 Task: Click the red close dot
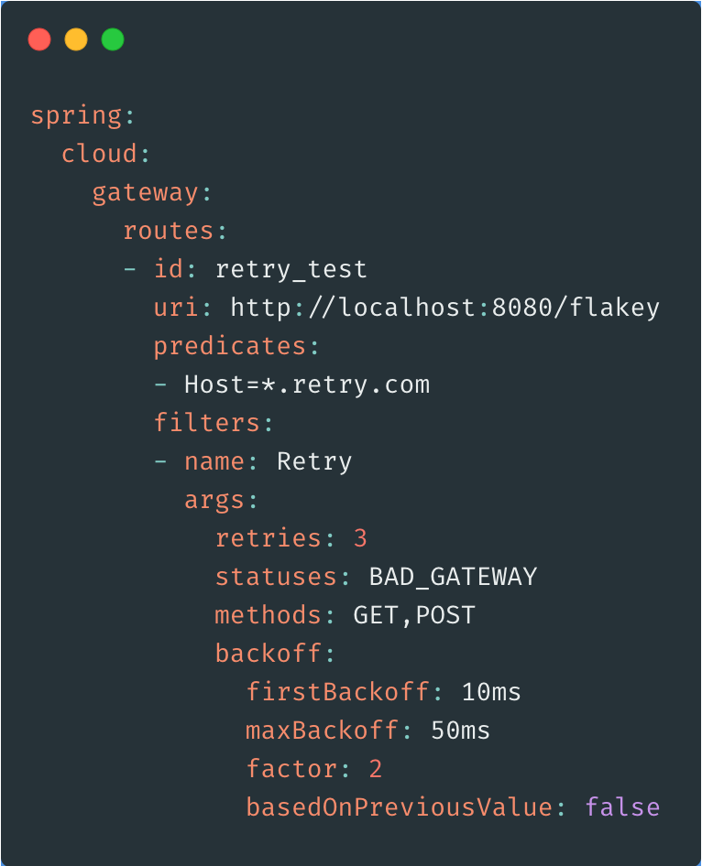(x=39, y=39)
